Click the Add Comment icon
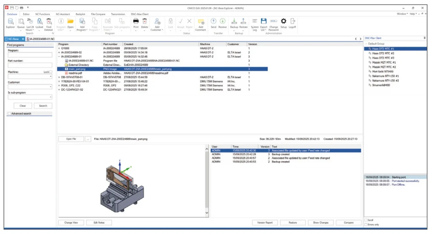Screen dimensions: 432x234 (x=200, y=21)
